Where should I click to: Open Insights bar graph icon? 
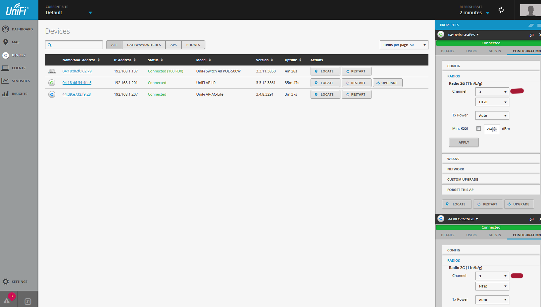5,94
